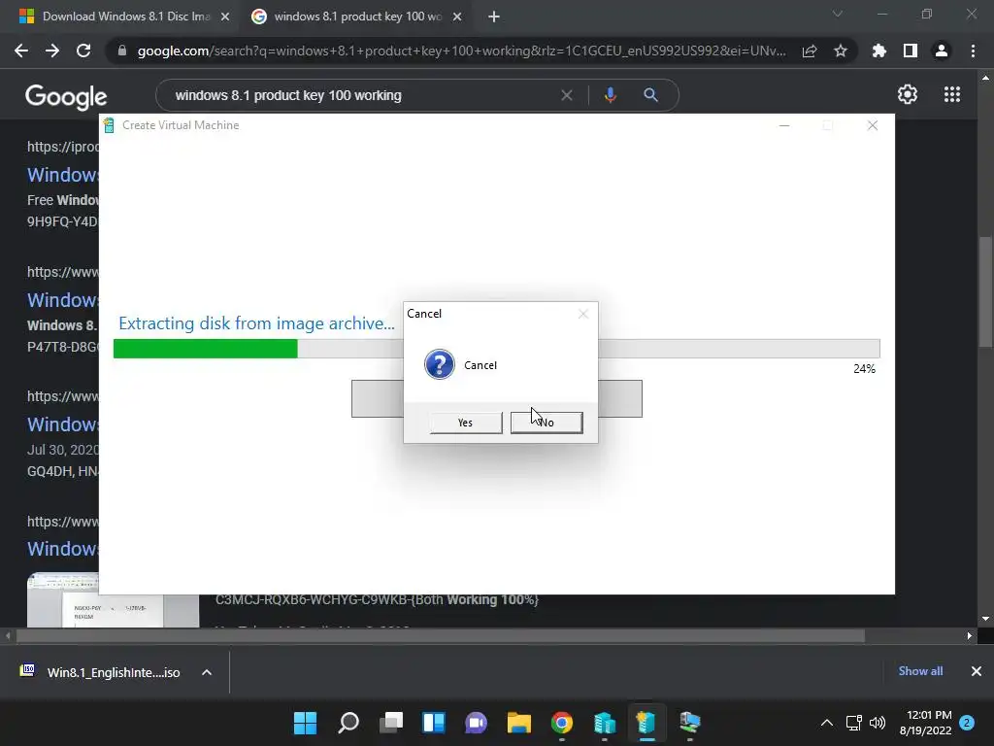Expand options chevron for the iso download
This screenshot has height=746, width=994.
pos(207,672)
